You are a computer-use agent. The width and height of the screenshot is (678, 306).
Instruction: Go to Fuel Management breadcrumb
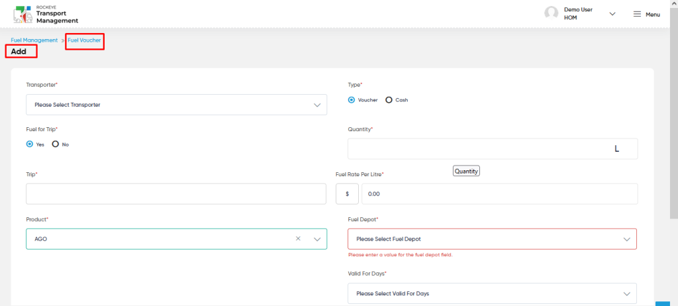coord(34,40)
